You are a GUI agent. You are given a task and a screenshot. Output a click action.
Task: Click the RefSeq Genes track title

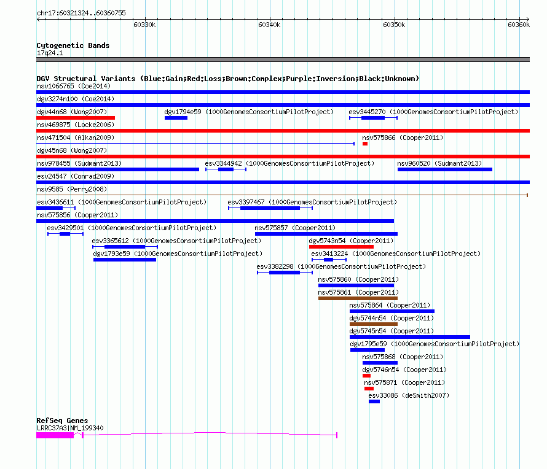pyautogui.click(x=62, y=421)
